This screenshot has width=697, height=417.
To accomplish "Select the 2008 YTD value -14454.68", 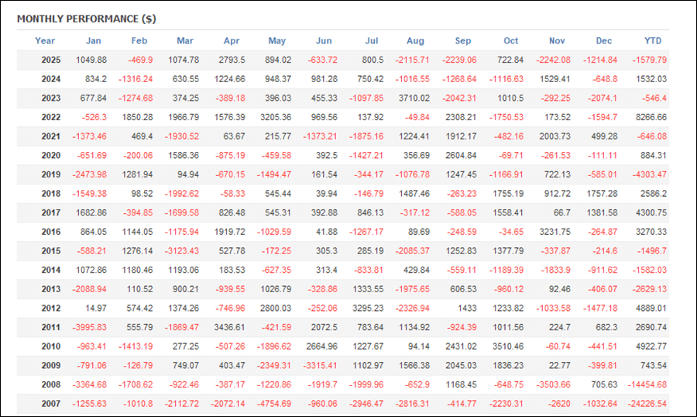I will coord(647,384).
